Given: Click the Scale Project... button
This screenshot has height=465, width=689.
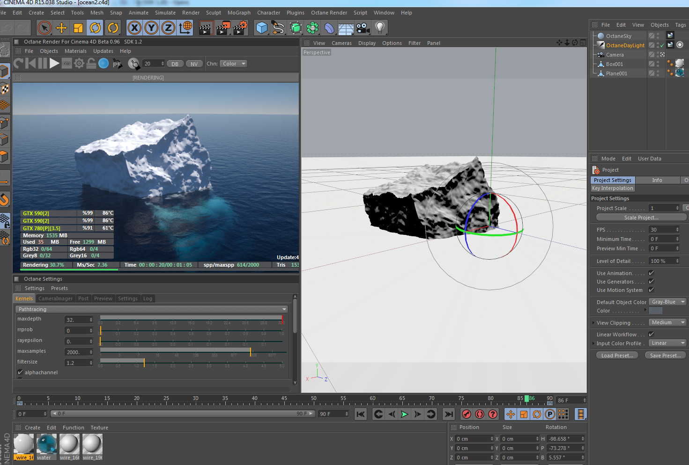Looking at the screenshot, I should pyautogui.click(x=641, y=218).
